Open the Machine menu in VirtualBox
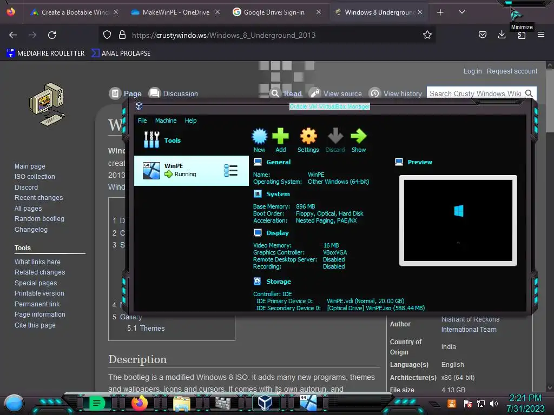The height and width of the screenshot is (415, 554). coord(166,121)
